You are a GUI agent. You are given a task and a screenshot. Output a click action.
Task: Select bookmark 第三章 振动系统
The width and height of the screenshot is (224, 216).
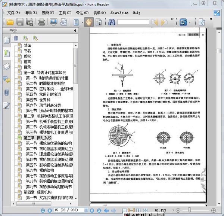tap(37, 138)
